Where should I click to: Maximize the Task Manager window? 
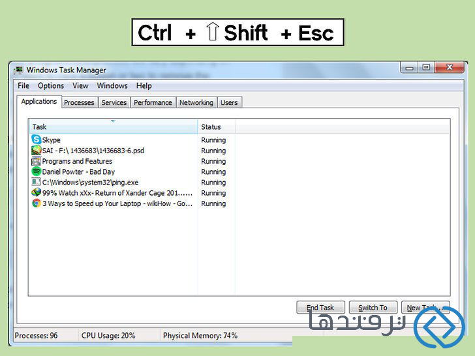click(426, 67)
